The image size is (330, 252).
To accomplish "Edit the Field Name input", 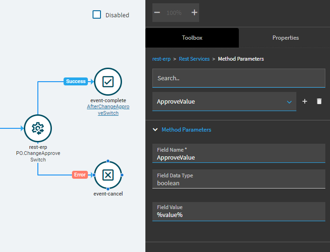I will tap(239, 153).
